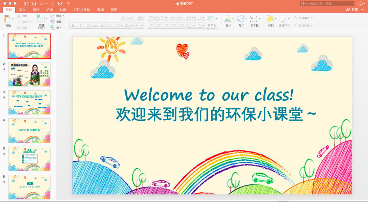The image size is (368, 202).
Task: Click the Format painter brush icon
Action: (19, 28)
